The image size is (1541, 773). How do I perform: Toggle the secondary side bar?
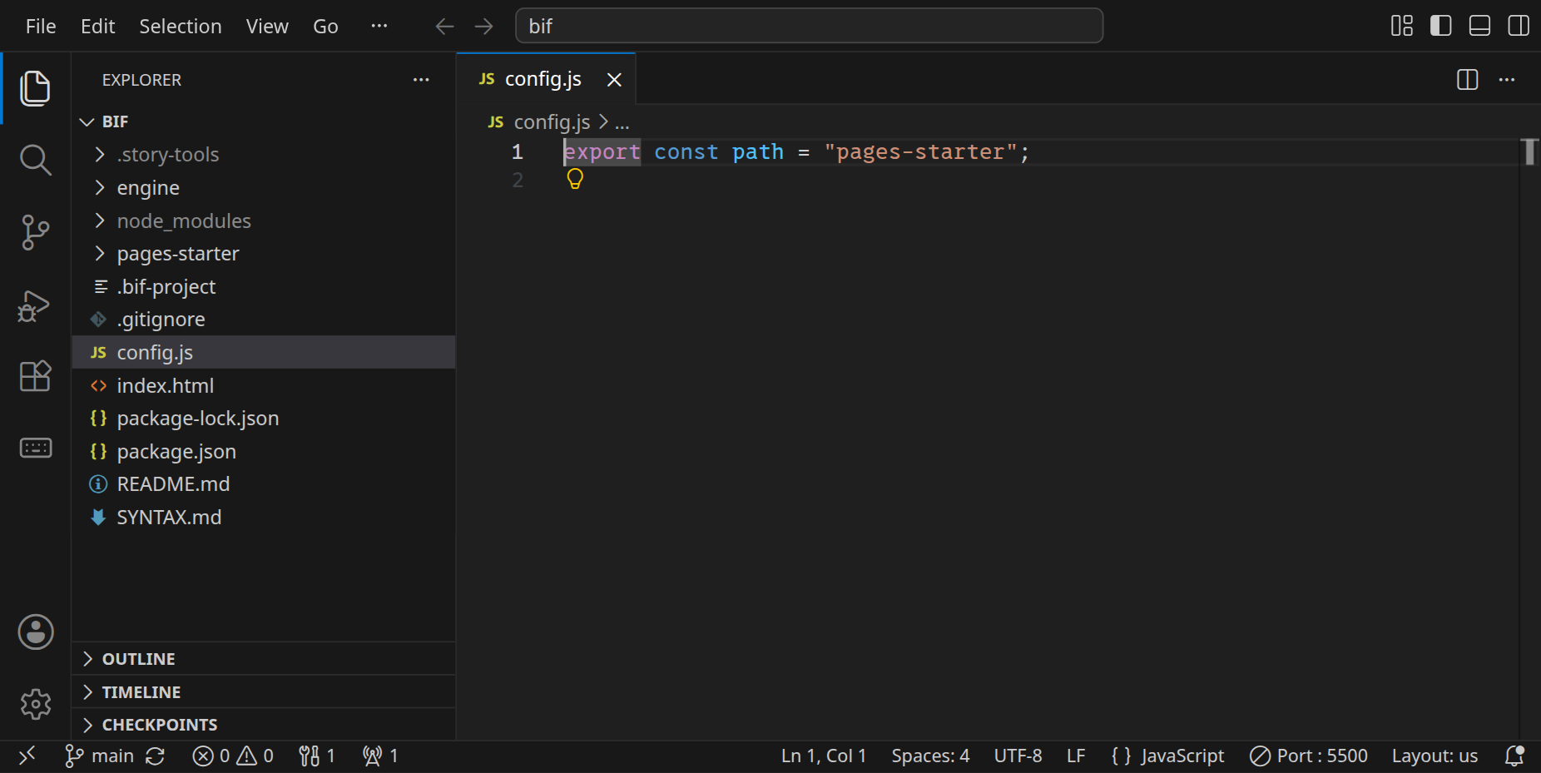[1519, 26]
